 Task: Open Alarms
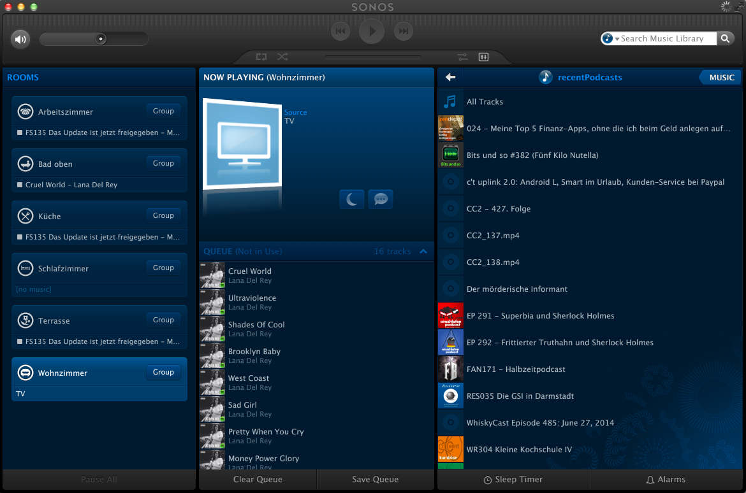(x=666, y=479)
